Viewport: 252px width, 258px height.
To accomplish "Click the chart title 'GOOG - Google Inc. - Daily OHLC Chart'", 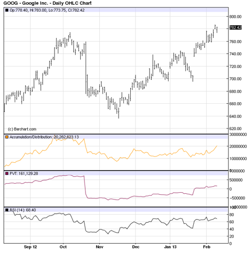I will pos(47,3).
